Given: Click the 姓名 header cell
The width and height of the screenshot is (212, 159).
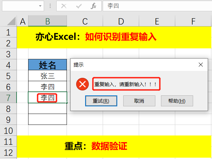Looking at the screenshot, I should (48, 65).
